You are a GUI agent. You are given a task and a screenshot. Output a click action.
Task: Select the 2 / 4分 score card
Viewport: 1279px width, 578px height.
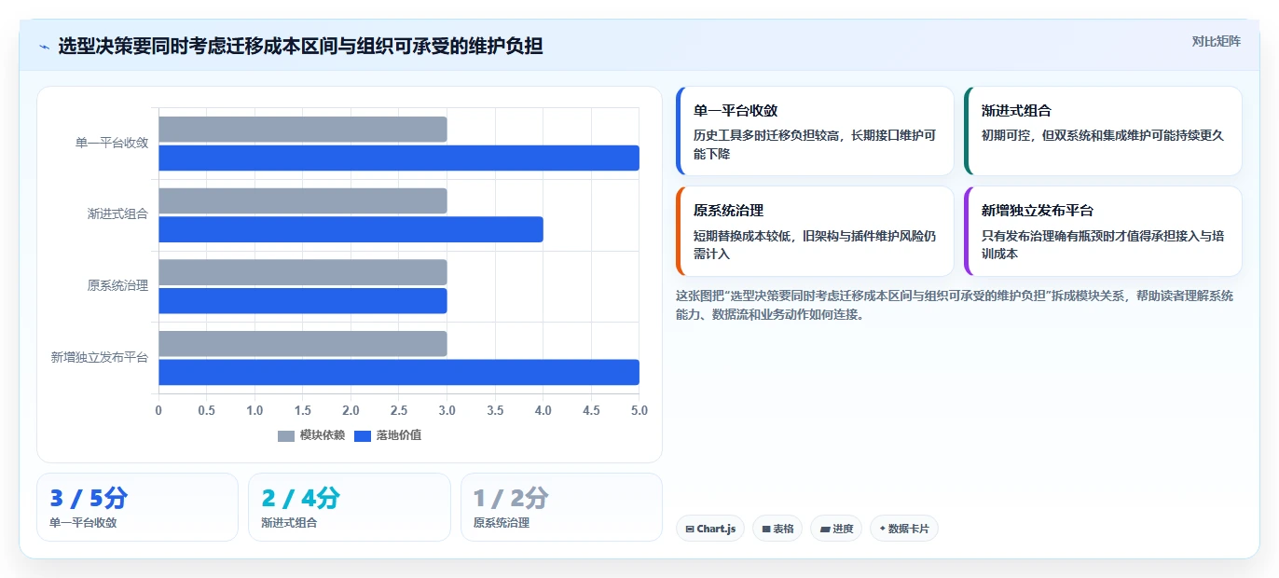[x=349, y=507]
